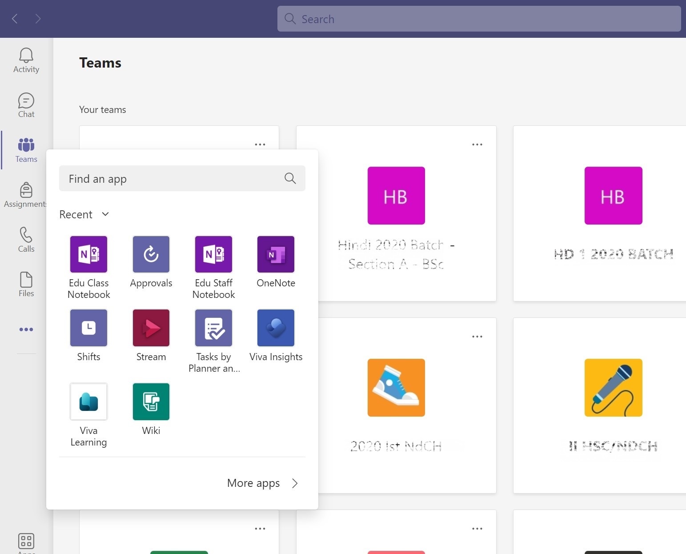
Task: Go back with the left arrow
Action: (15, 19)
